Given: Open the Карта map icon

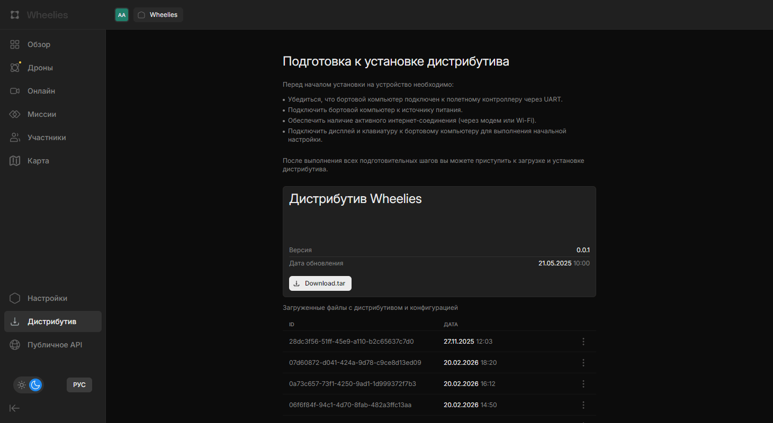Looking at the screenshot, I should click(x=15, y=161).
